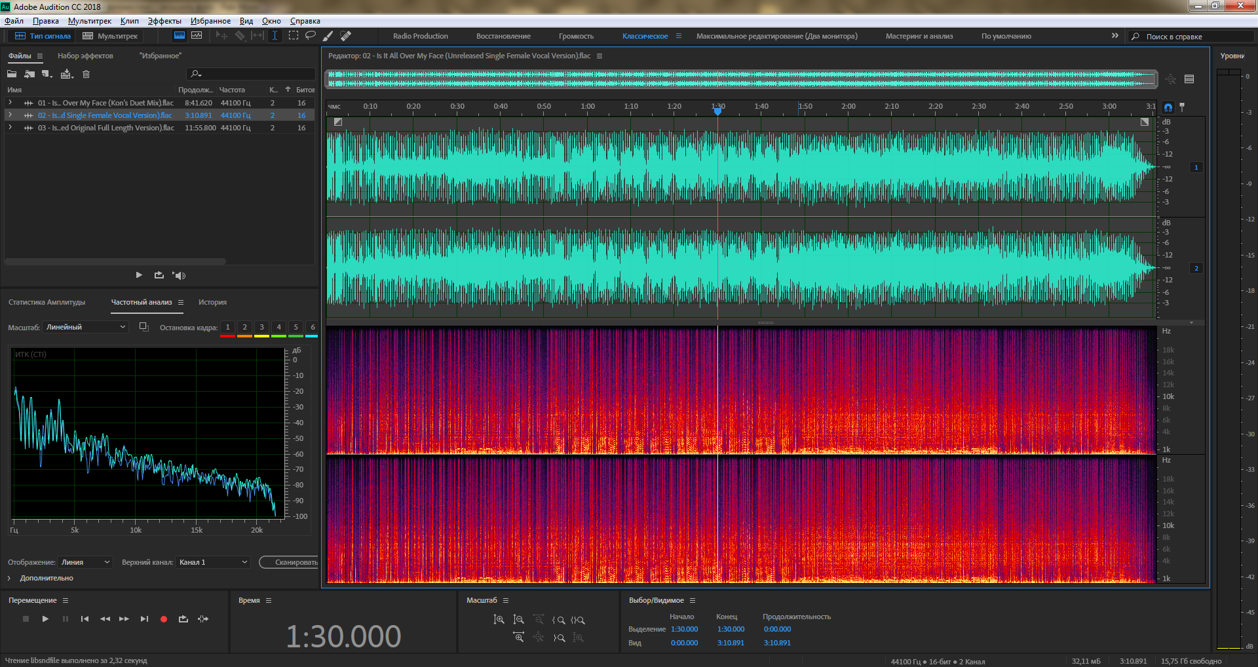Click the Сканировать button
Screen dimensions: 1258x667
click(x=289, y=562)
